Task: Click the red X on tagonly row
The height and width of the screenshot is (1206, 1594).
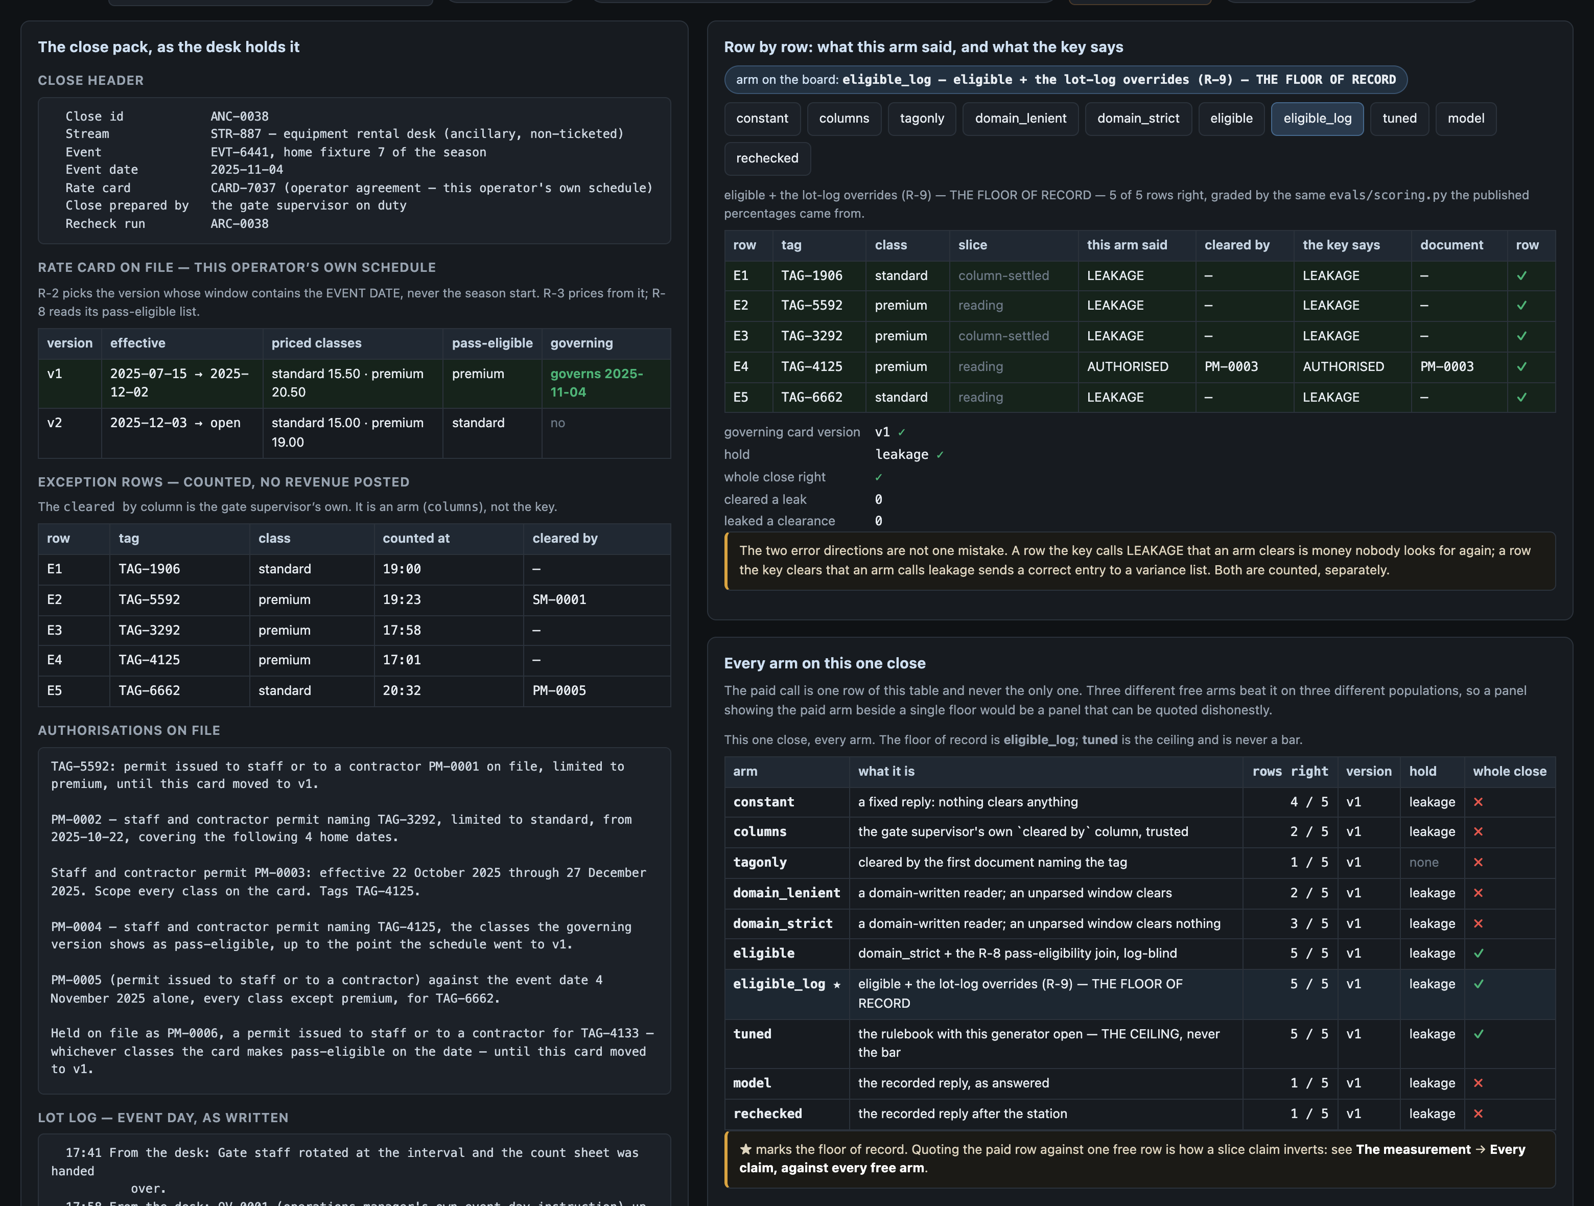Action: point(1478,863)
